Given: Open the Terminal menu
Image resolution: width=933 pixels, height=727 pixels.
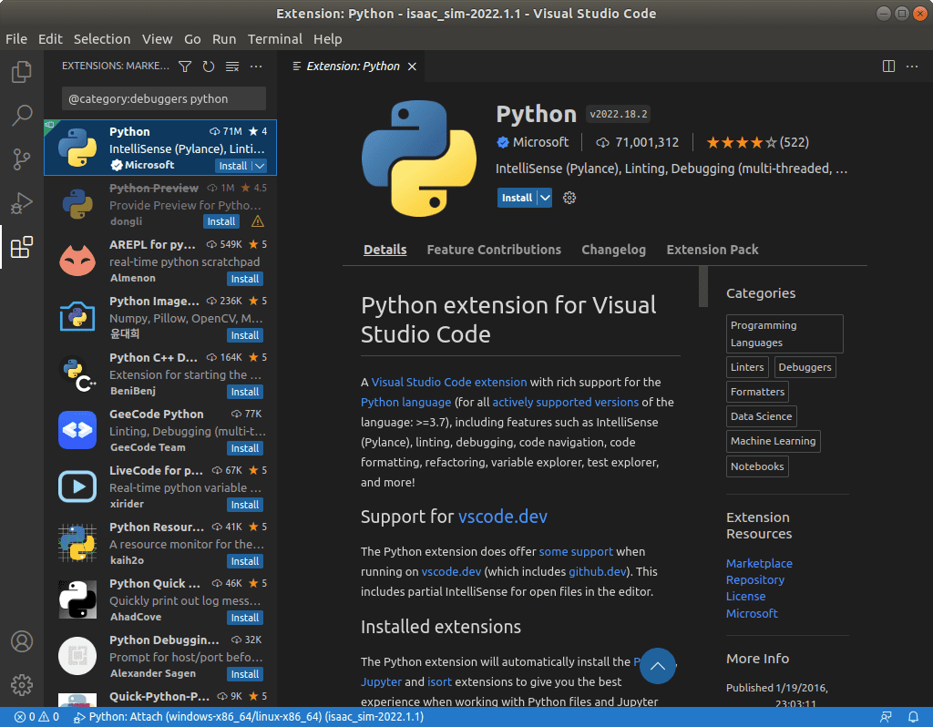Looking at the screenshot, I should [275, 39].
